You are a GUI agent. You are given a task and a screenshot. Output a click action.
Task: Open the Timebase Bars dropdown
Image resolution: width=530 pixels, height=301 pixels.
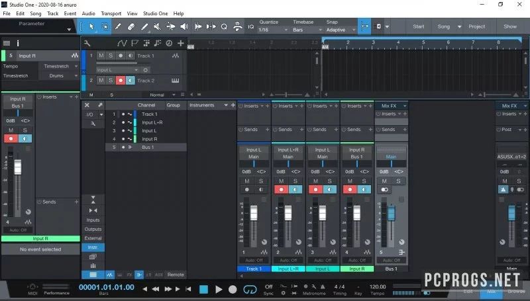[307, 30]
